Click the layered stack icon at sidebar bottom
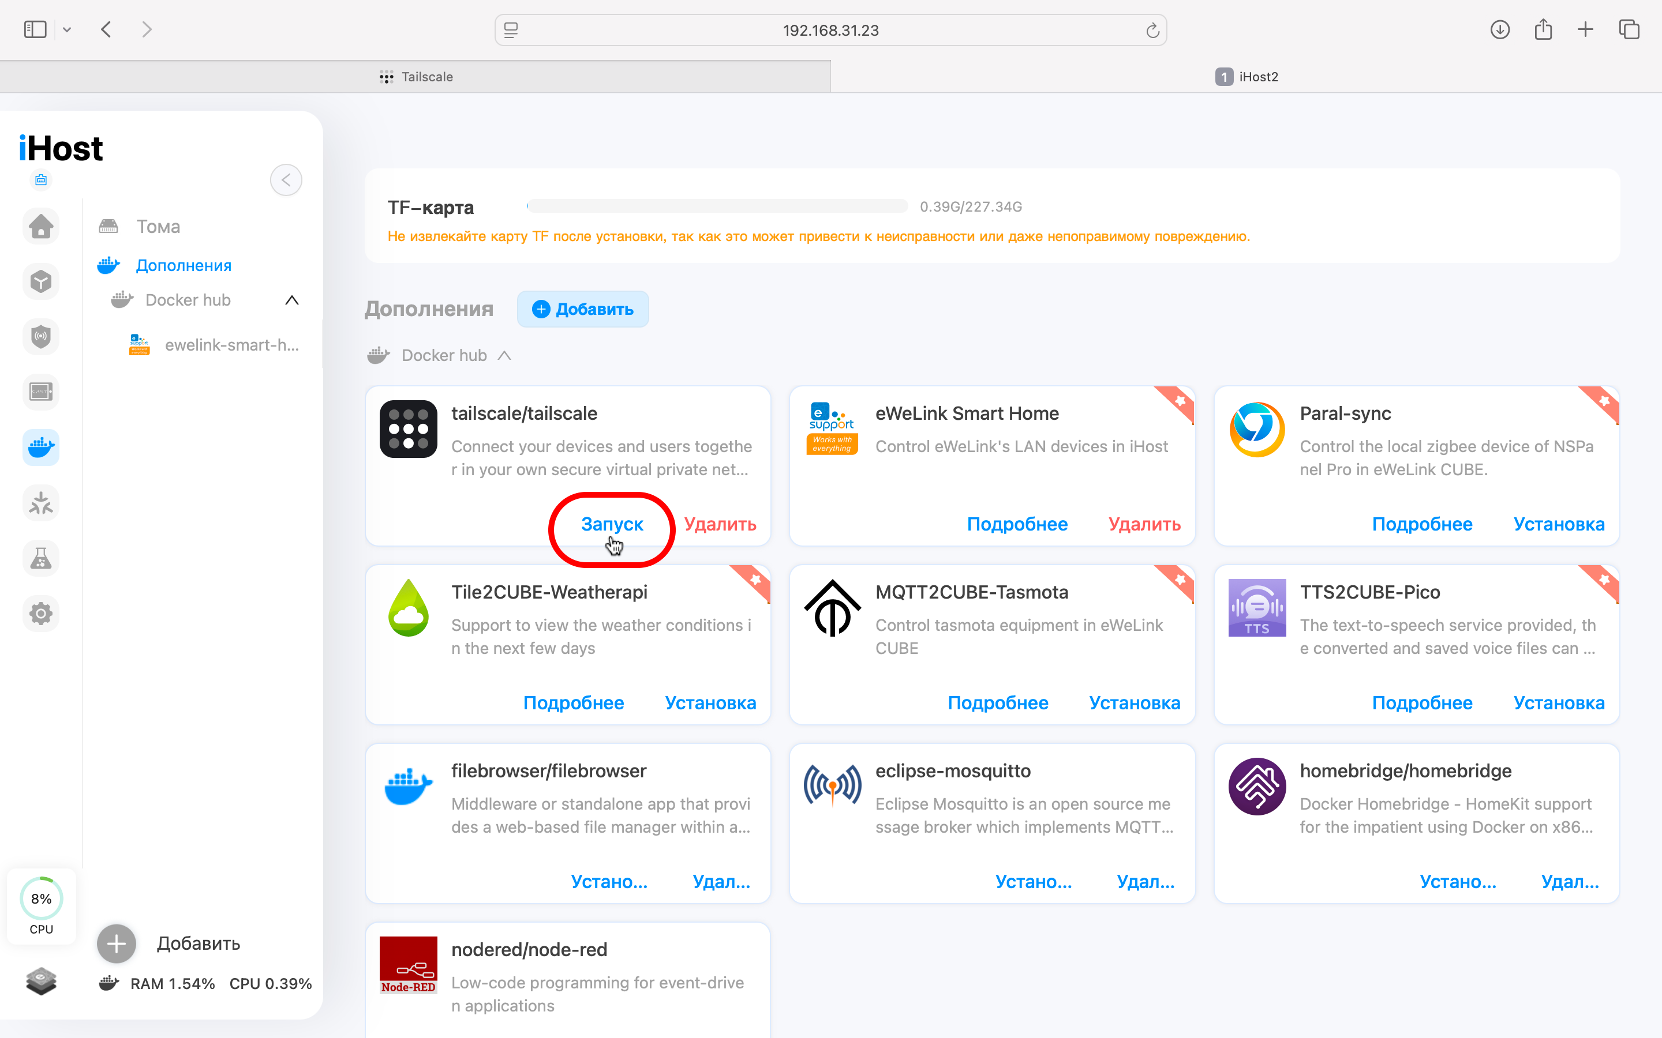Screen dimensions: 1662x1038 [x=41, y=981]
